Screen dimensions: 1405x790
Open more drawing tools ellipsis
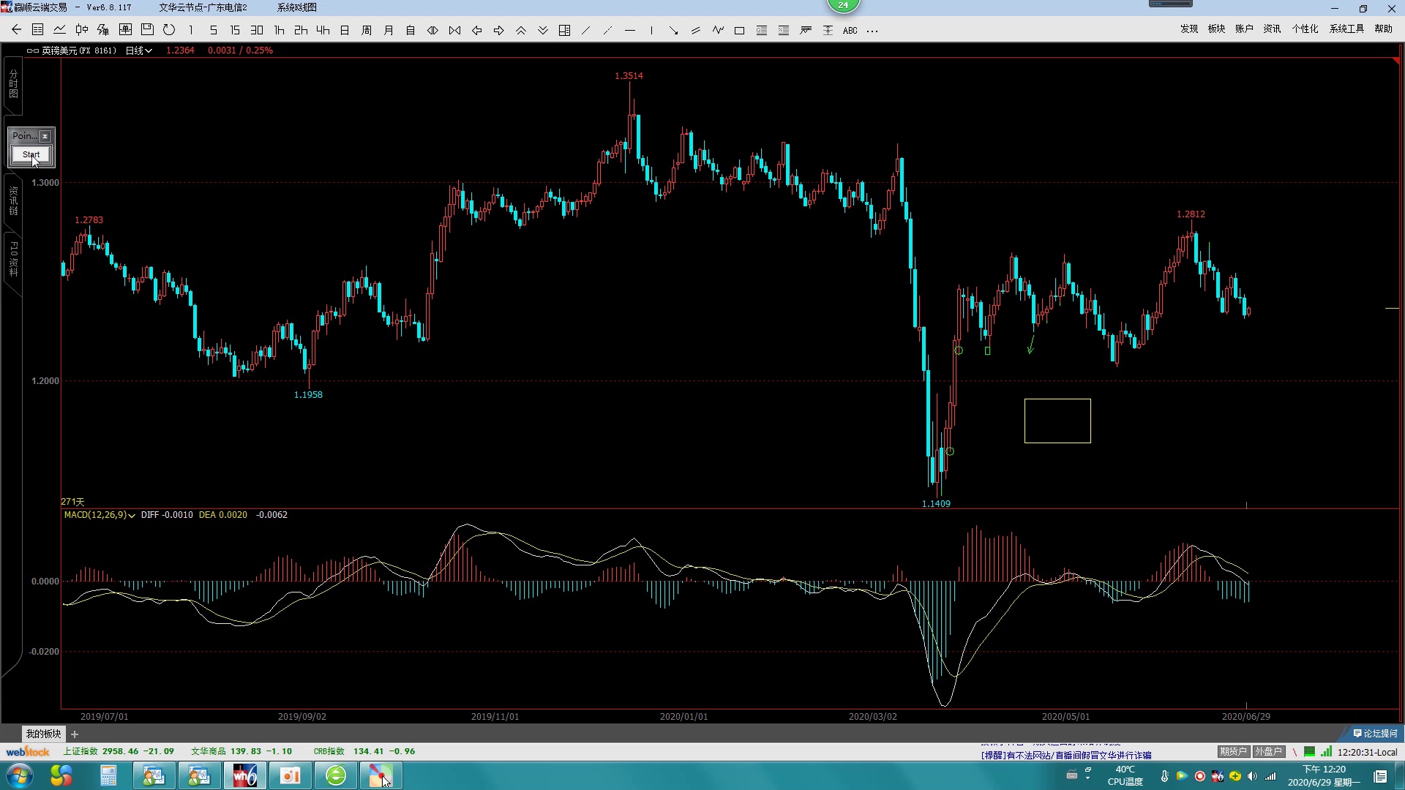[x=872, y=31]
